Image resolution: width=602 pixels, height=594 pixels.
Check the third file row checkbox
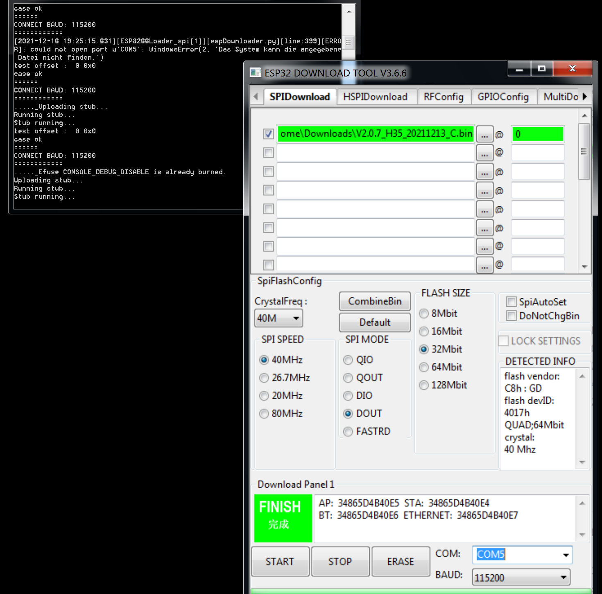(269, 171)
